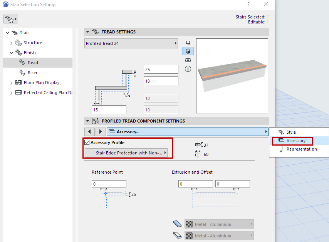Click the enabled field showing 10
The width and height of the screenshot is (329, 242).
tap(161, 81)
